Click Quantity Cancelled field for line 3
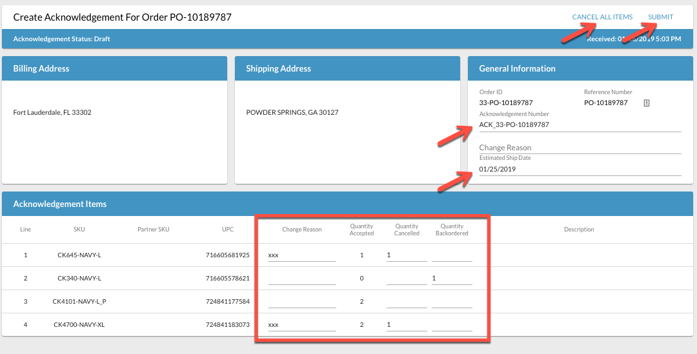The image size is (697, 354). click(x=406, y=302)
